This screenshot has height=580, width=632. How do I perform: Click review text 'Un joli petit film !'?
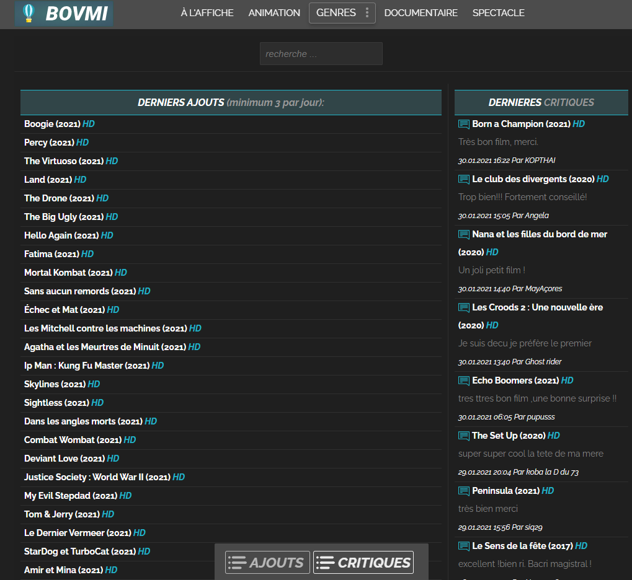click(x=492, y=270)
